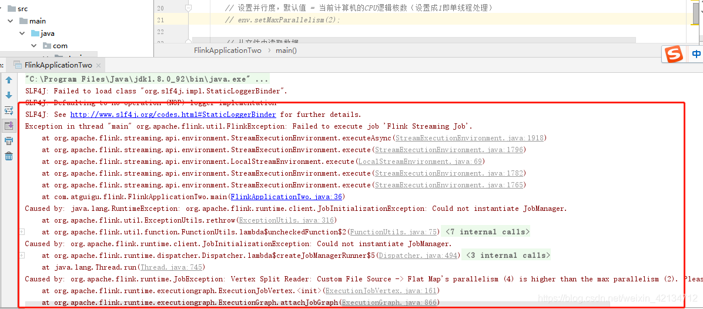Click FlinkApplicationTwo in the editor breadcrumb

click(227, 50)
